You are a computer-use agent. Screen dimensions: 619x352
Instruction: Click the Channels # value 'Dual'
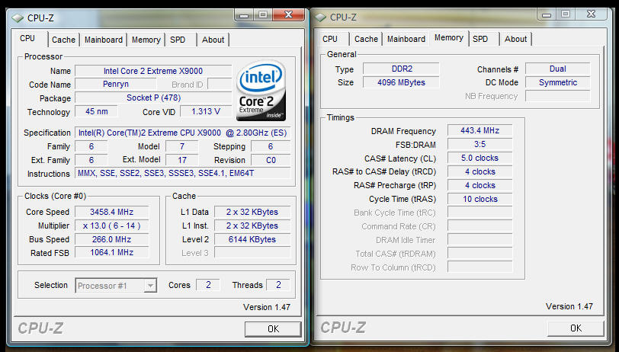click(558, 69)
